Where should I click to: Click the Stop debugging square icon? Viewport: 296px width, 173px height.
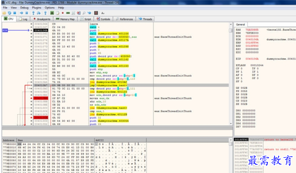point(15,13)
